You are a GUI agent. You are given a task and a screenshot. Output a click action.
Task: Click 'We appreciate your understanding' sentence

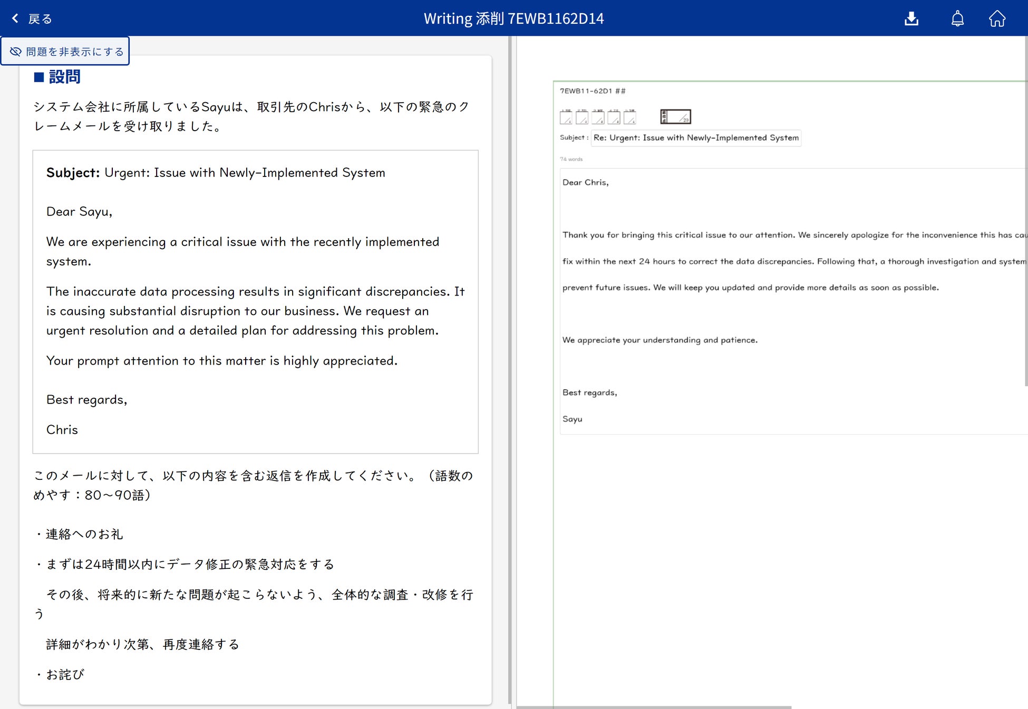(660, 340)
